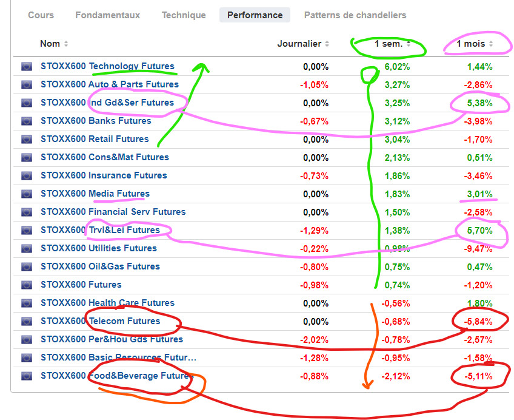The height and width of the screenshot is (420, 514).
Task: Open the plain STOXX600 Futures link
Action: [x=81, y=285]
